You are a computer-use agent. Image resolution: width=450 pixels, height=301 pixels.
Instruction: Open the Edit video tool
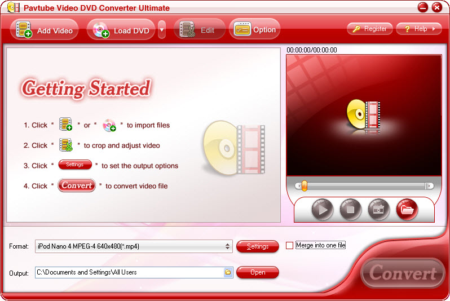(200, 29)
